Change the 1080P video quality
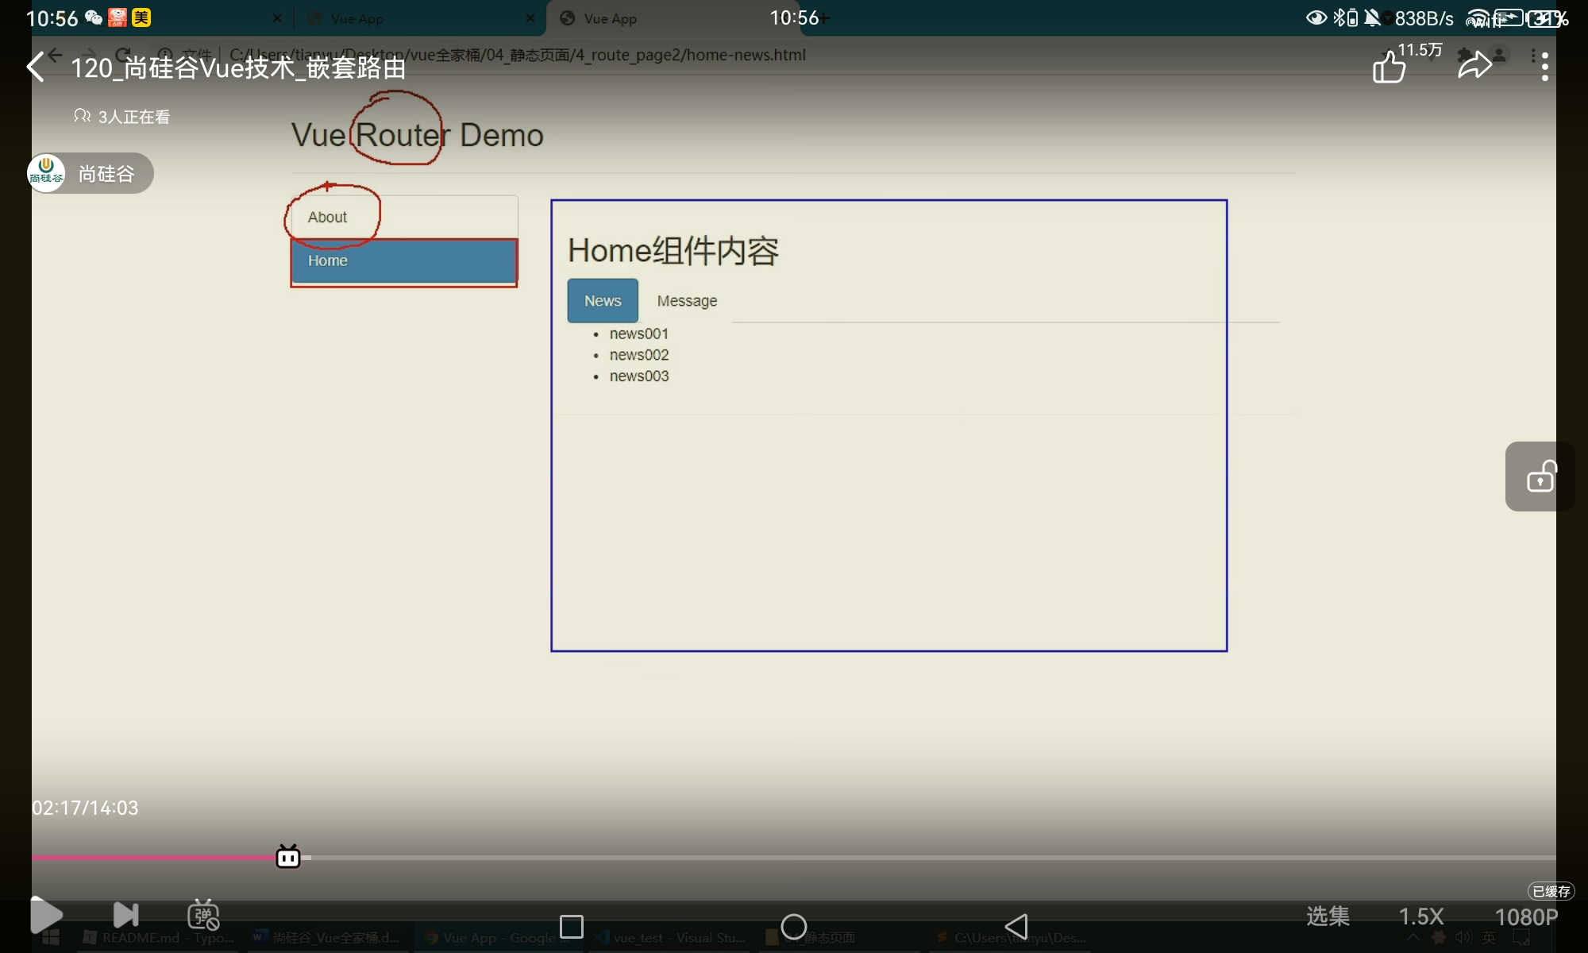Image resolution: width=1588 pixels, height=953 pixels. 1526,916
